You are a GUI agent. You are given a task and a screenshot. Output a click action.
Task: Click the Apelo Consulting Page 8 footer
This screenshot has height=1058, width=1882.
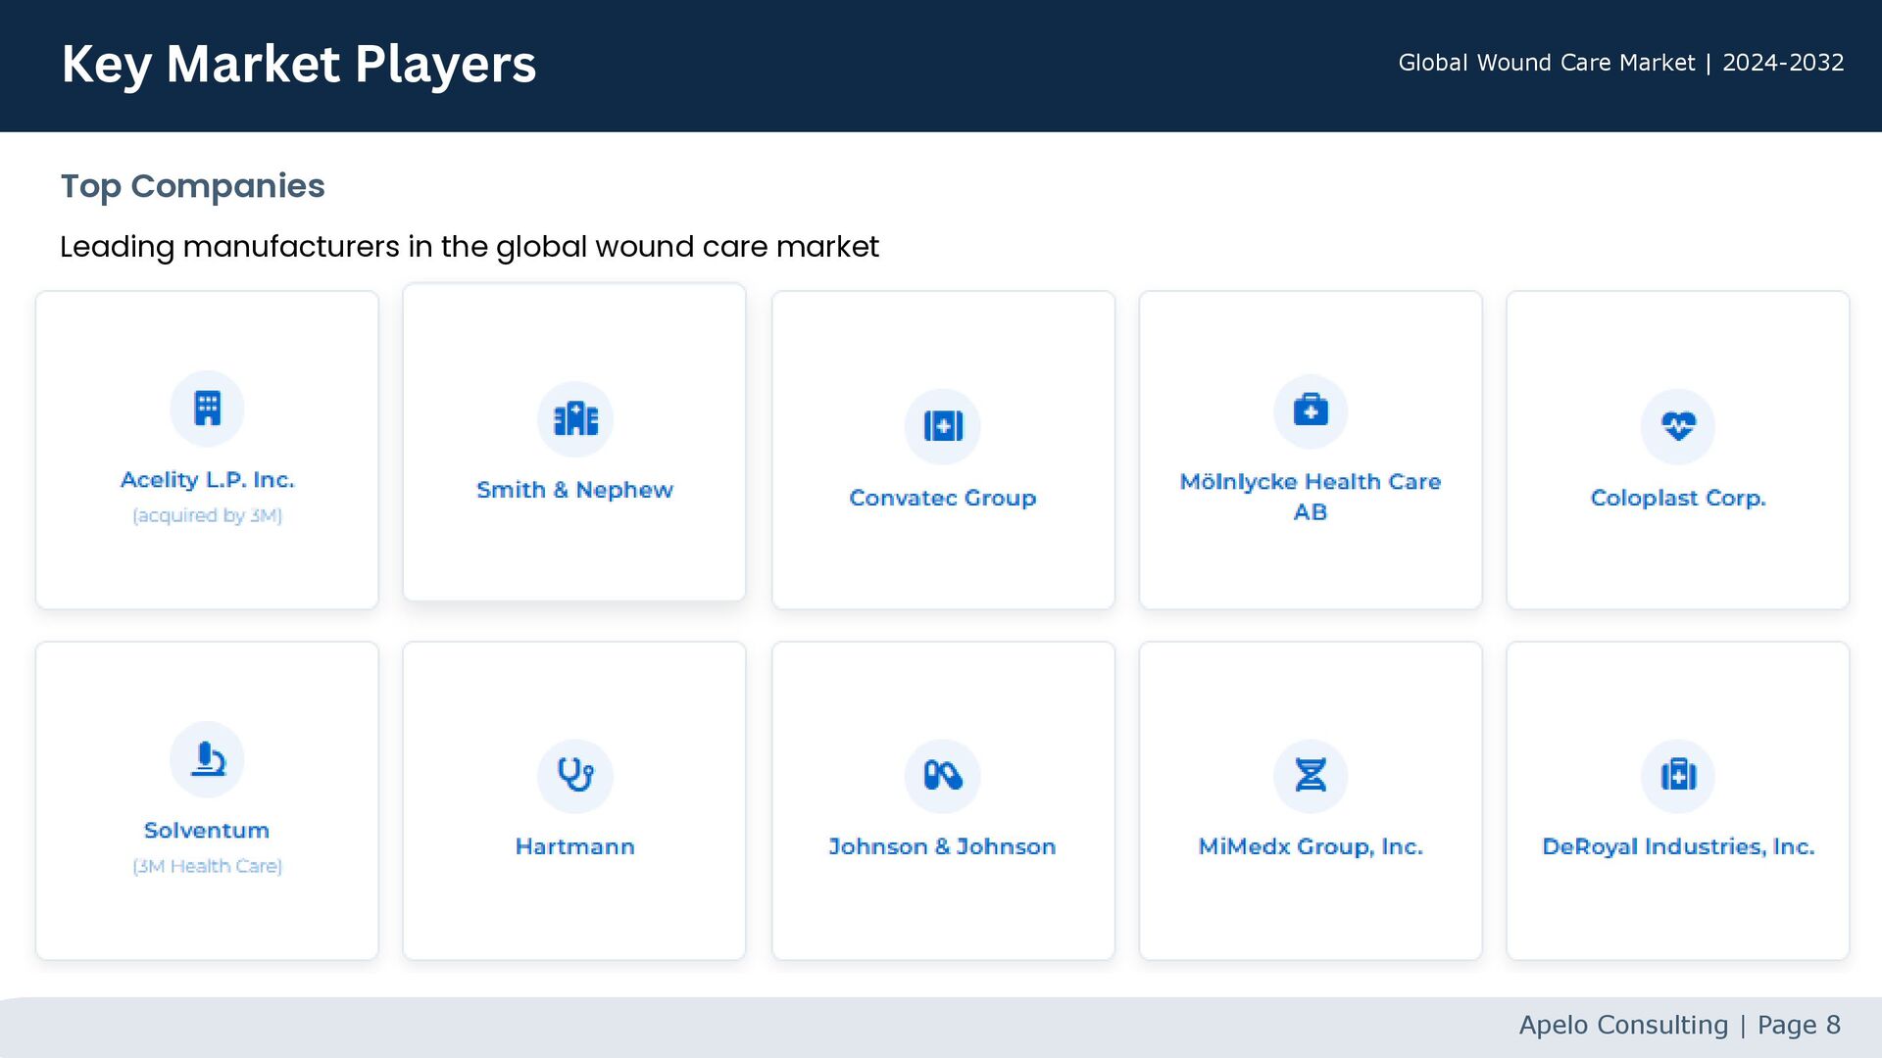[x=1679, y=1025]
